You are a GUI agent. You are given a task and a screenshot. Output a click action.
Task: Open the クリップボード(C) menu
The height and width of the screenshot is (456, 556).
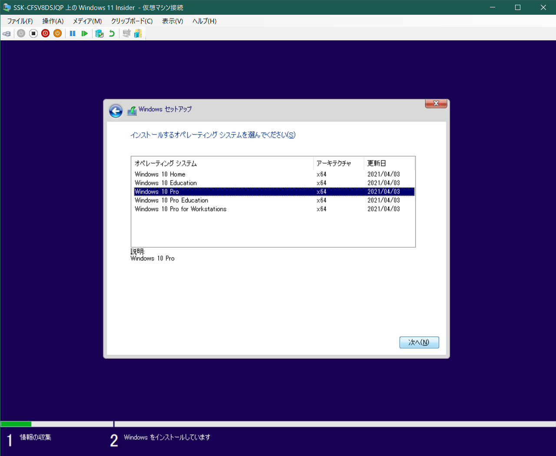click(x=132, y=21)
